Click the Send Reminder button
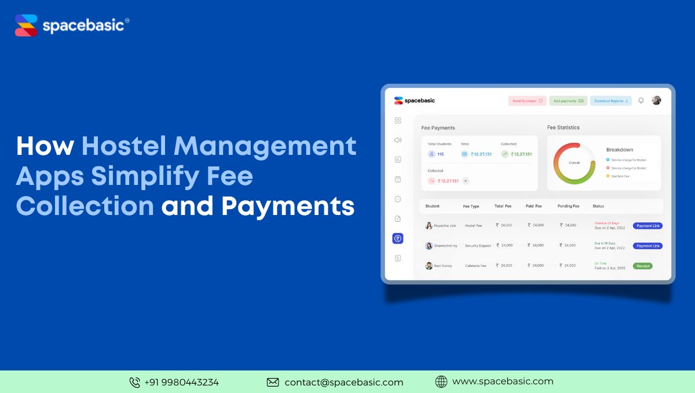 [x=528, y=101]
